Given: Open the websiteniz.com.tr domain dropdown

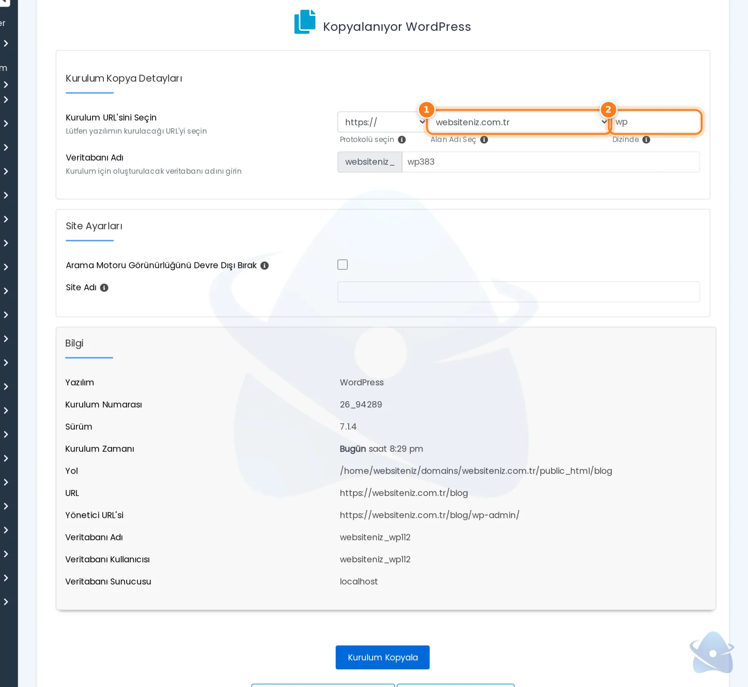Looking at the screenshot, I should point(519,122).
